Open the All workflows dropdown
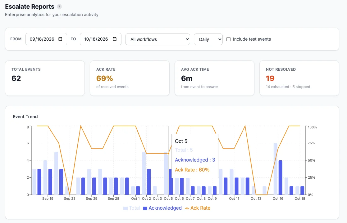347x223 pixels. (x=158, y=39)
